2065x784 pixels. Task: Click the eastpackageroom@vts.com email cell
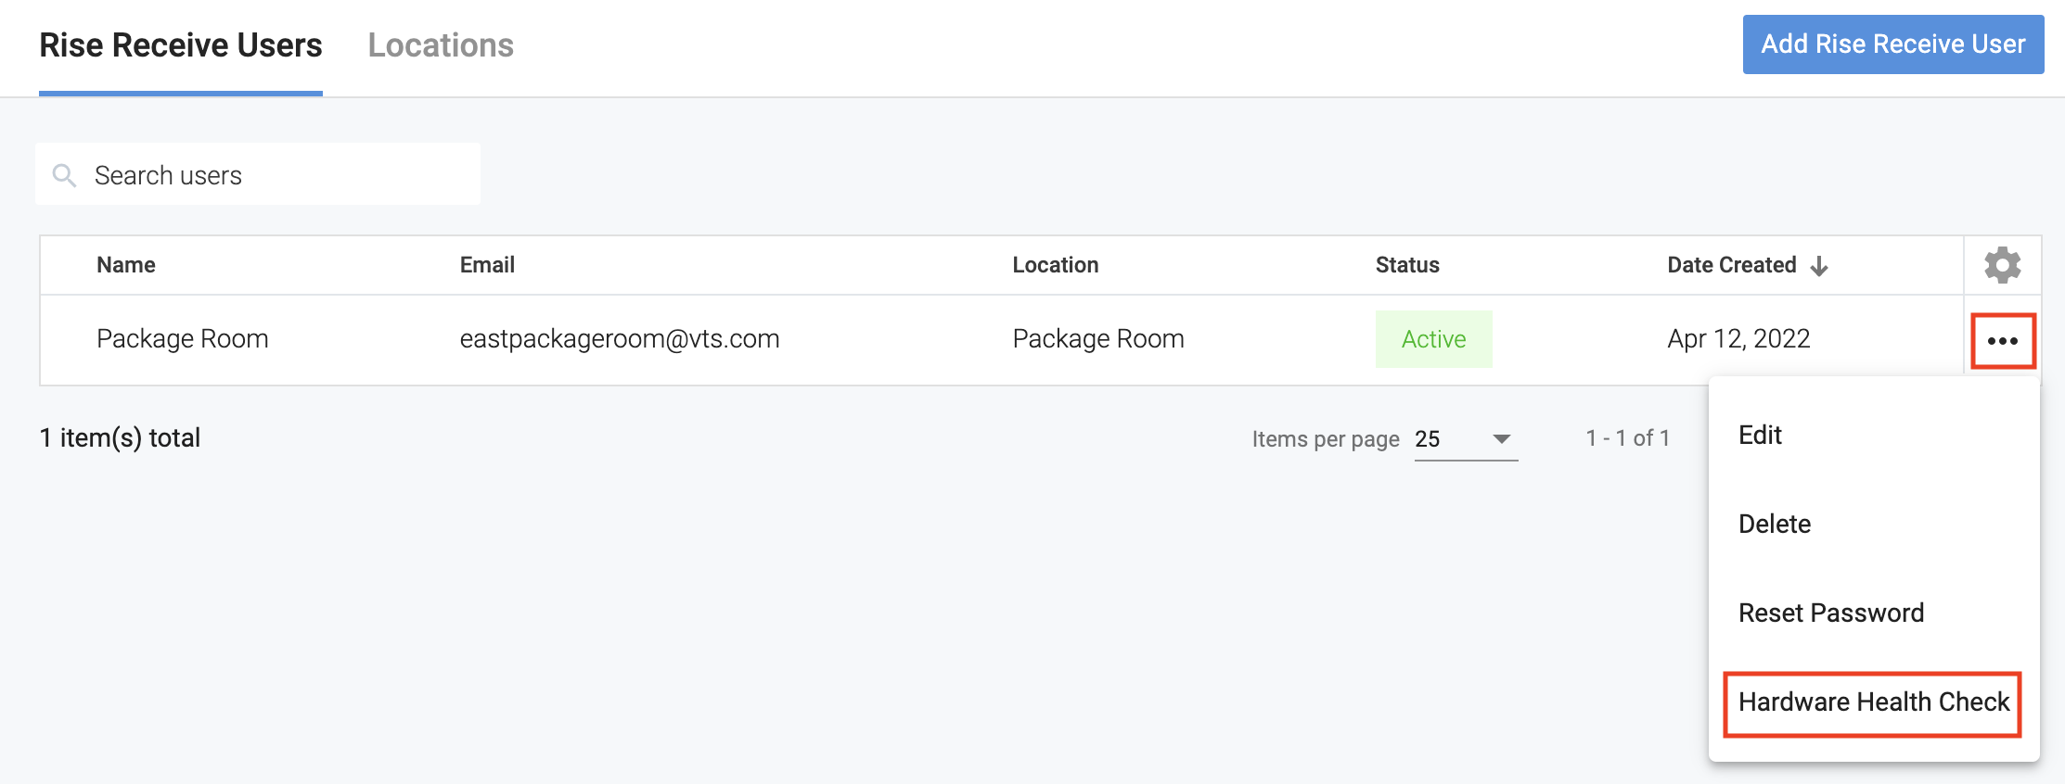pyautogui.click(x=619, y=339)
